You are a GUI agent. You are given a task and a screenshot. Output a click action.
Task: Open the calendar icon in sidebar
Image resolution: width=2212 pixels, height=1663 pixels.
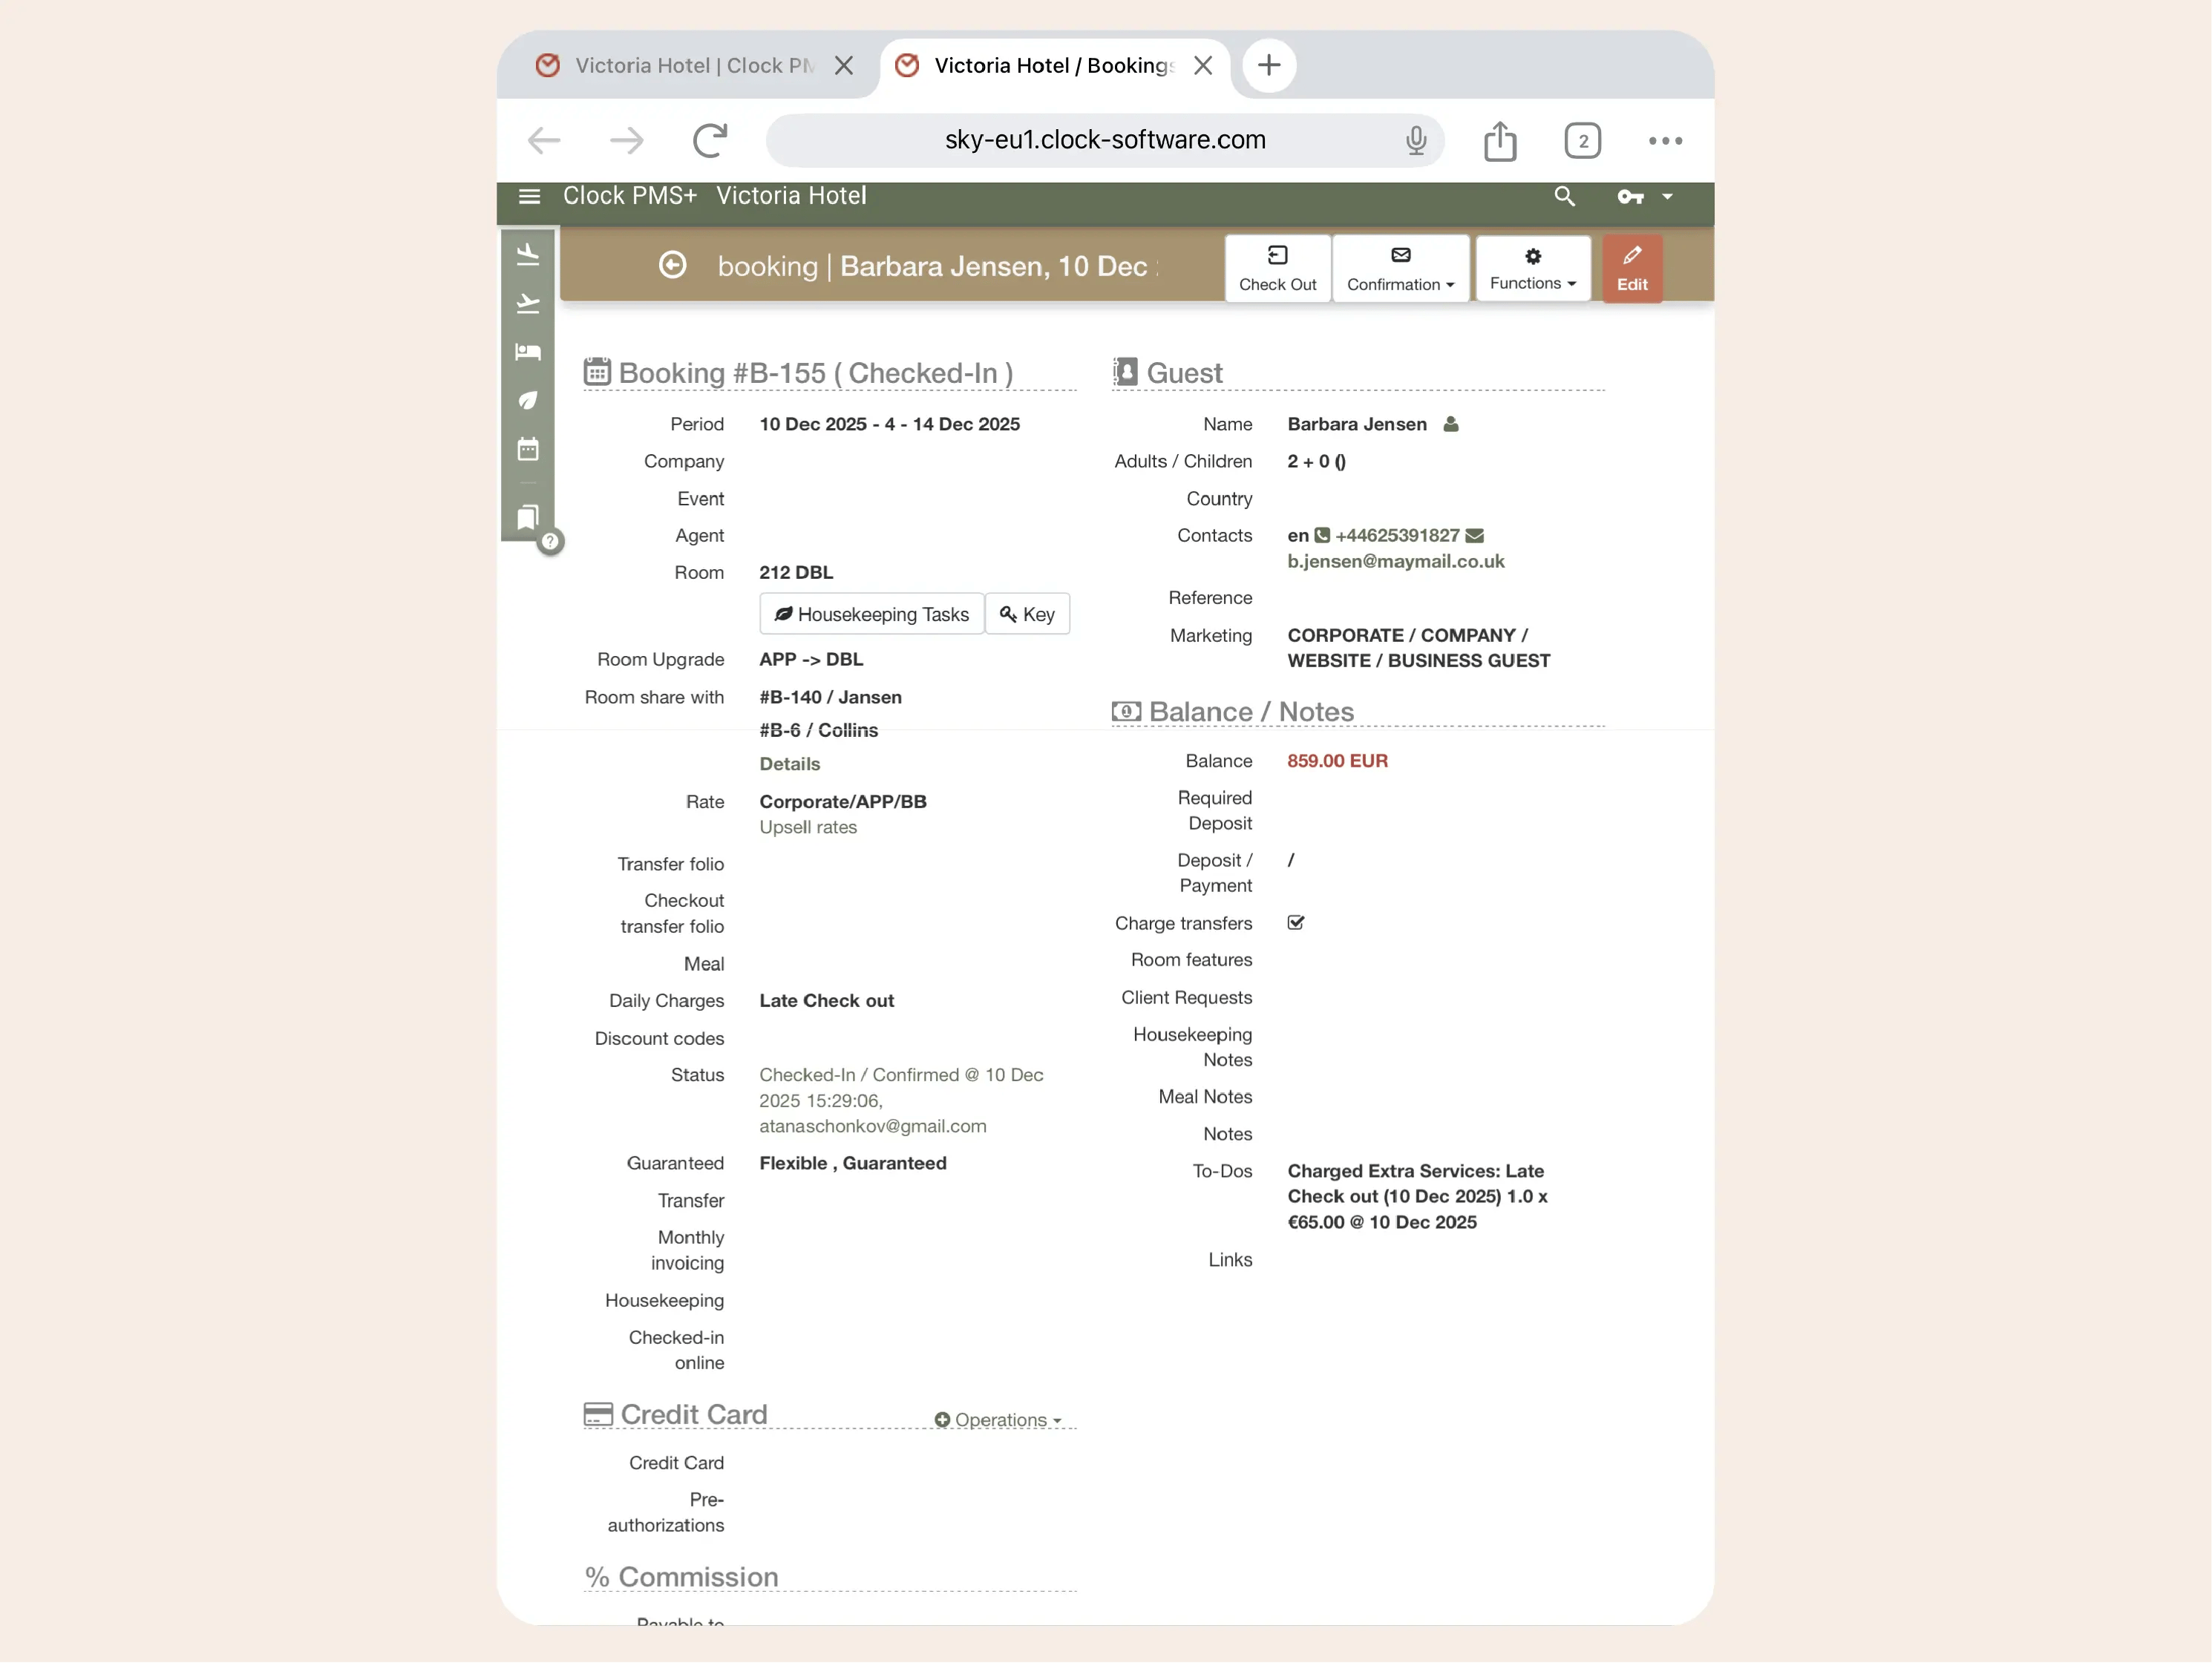528,449
